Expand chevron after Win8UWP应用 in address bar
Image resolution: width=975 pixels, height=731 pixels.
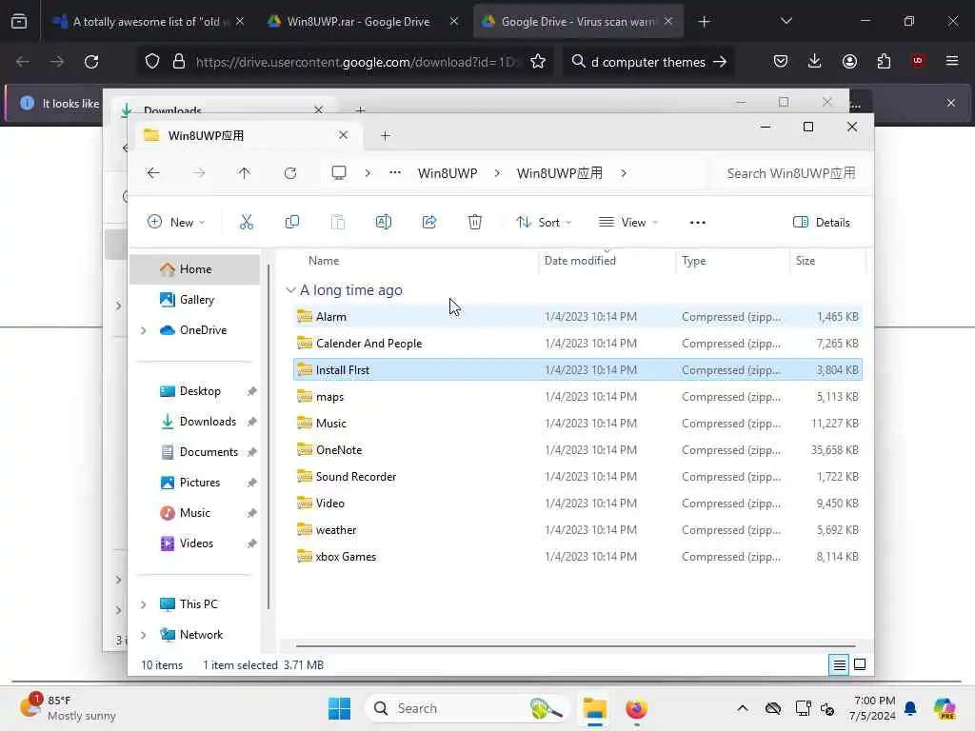tap(624, 173)
